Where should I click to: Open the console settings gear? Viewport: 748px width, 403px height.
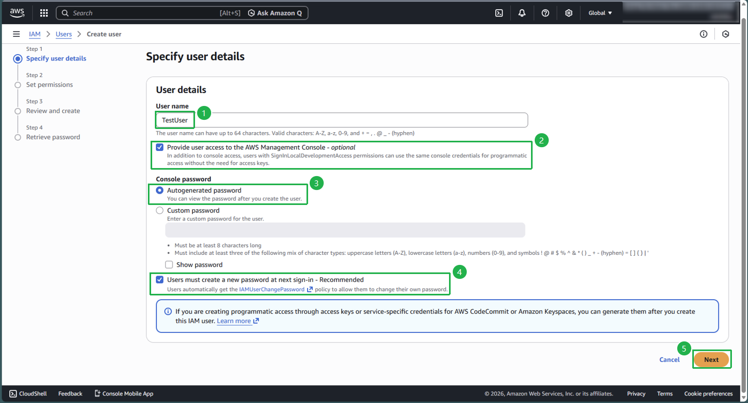569,12
